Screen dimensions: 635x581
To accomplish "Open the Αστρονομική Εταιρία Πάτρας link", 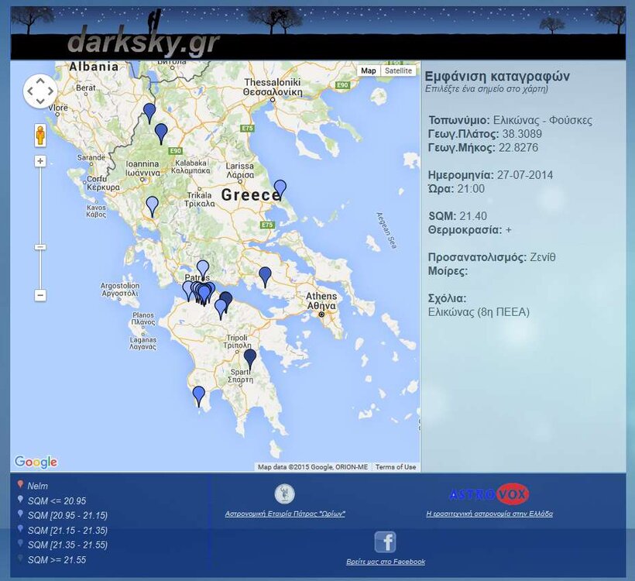I will click(284, 514).
